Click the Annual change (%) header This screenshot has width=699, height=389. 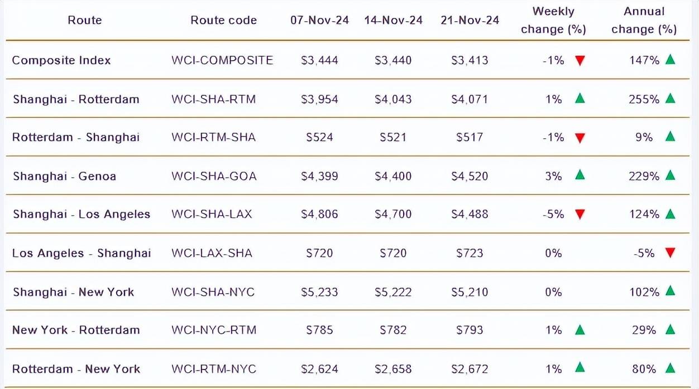[644, 20]
